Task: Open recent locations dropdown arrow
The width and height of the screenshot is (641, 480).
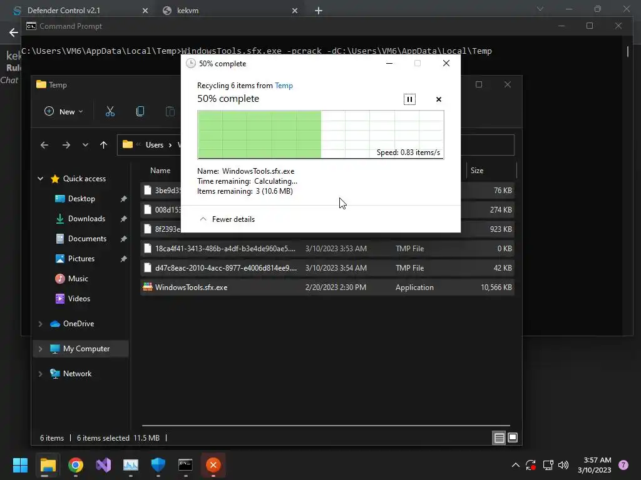Action: coord(85,145)
